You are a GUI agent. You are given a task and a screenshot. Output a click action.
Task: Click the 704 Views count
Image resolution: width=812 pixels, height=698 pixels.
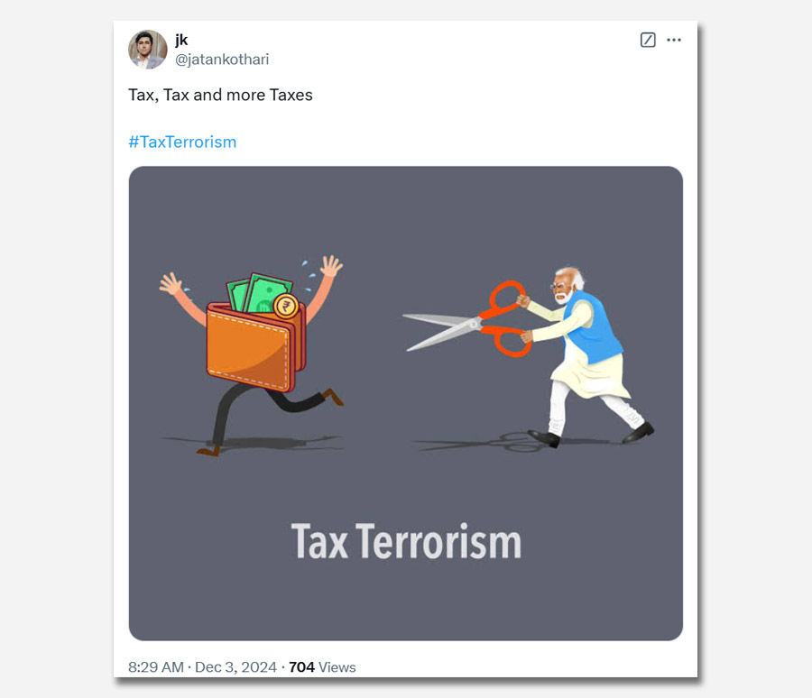coord(322,667)
